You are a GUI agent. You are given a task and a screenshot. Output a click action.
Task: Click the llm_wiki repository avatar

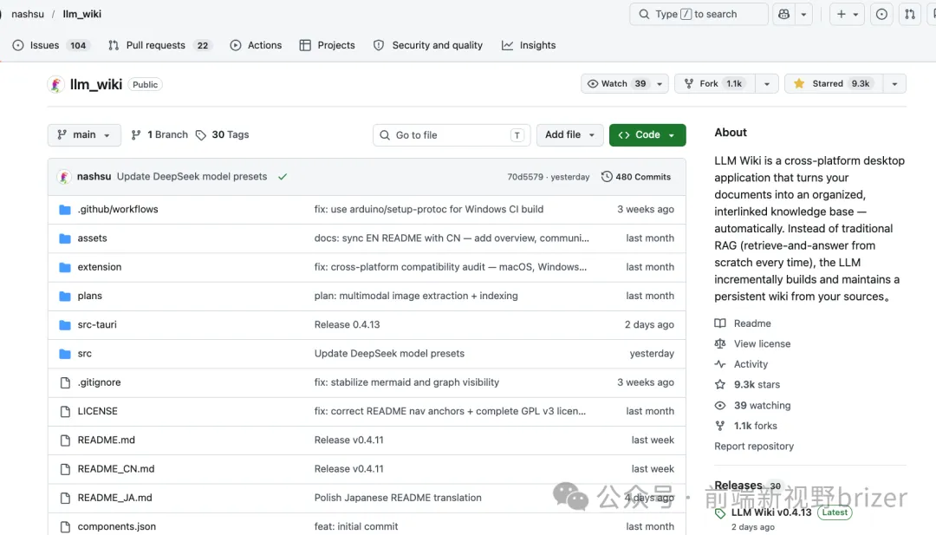[56, 84]
